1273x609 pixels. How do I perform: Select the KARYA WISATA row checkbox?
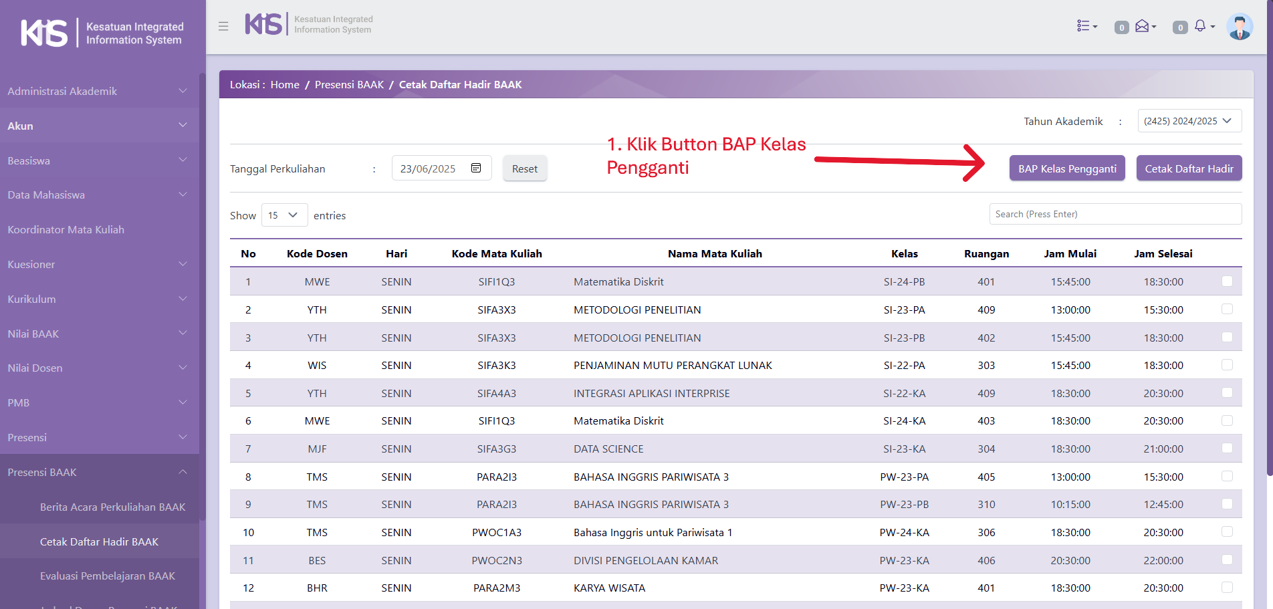tap(1227, 588)
